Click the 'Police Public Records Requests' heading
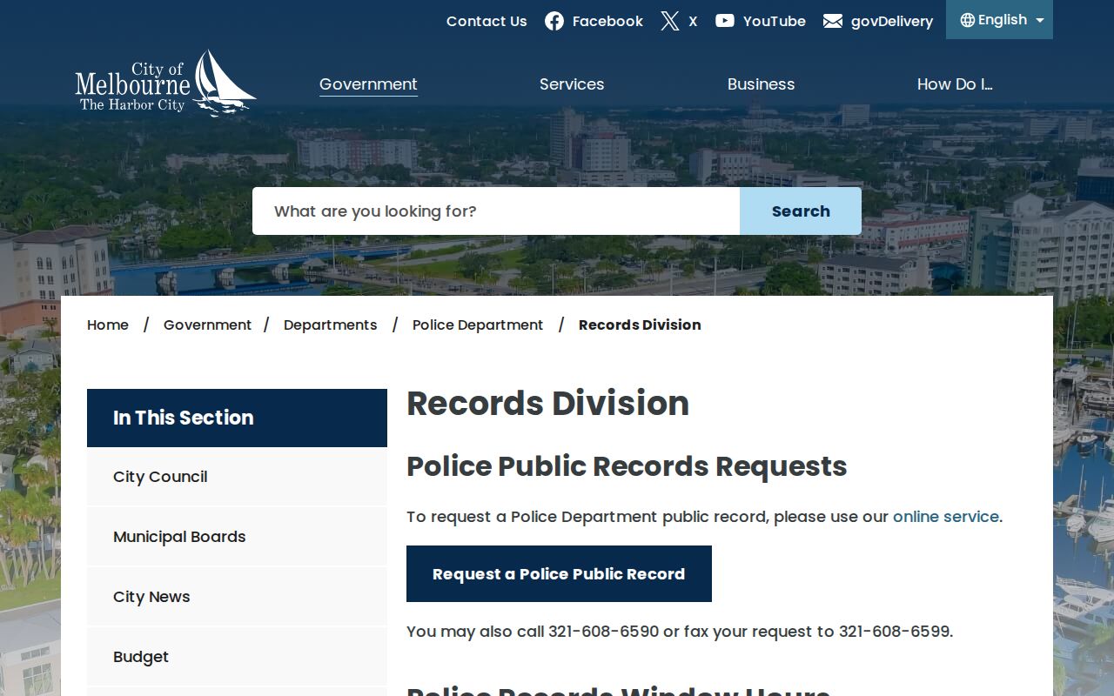This screenshot has width=1114, height=696. pos(627,466)
